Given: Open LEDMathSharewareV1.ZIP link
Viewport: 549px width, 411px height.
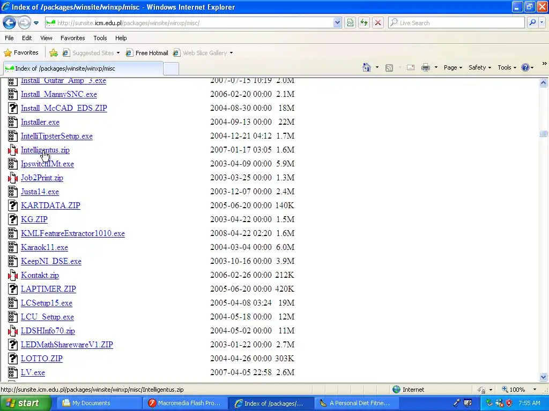Looking at the screenshot, I should coord(67,345).
